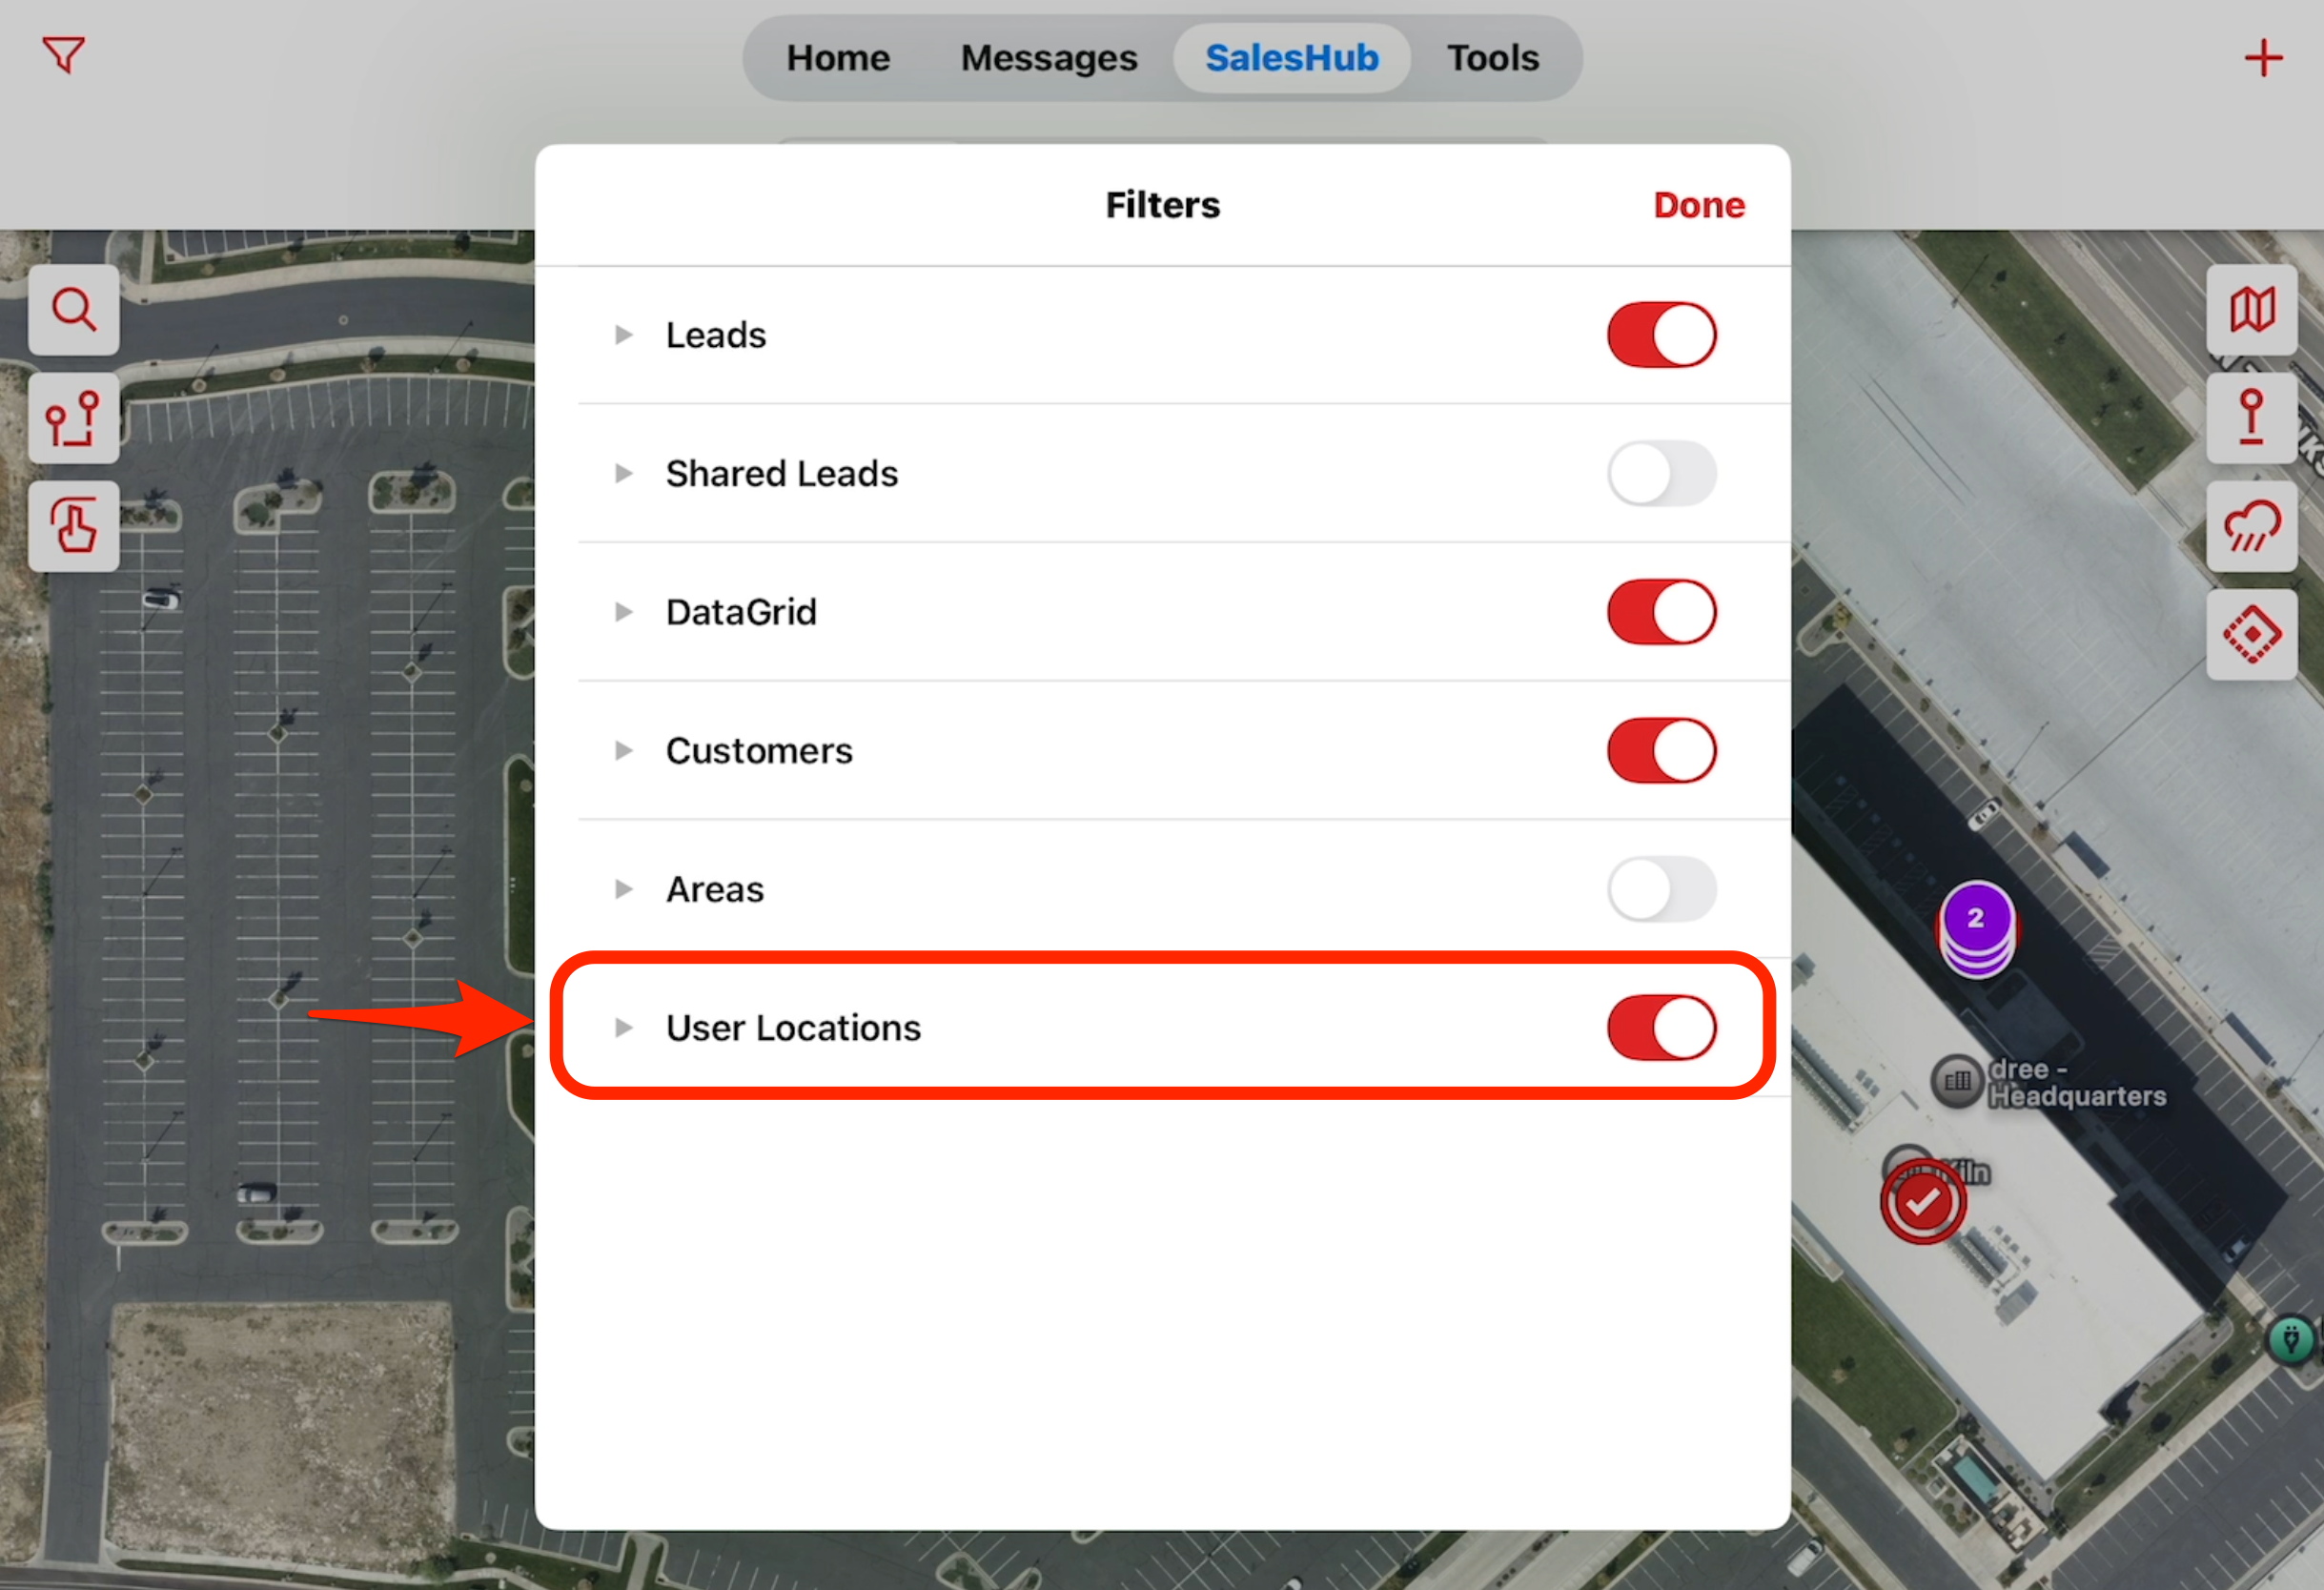The width and height of the screenshot is (2324, 1590).
Task: Select the route planning pins icon
Action: 74,418
